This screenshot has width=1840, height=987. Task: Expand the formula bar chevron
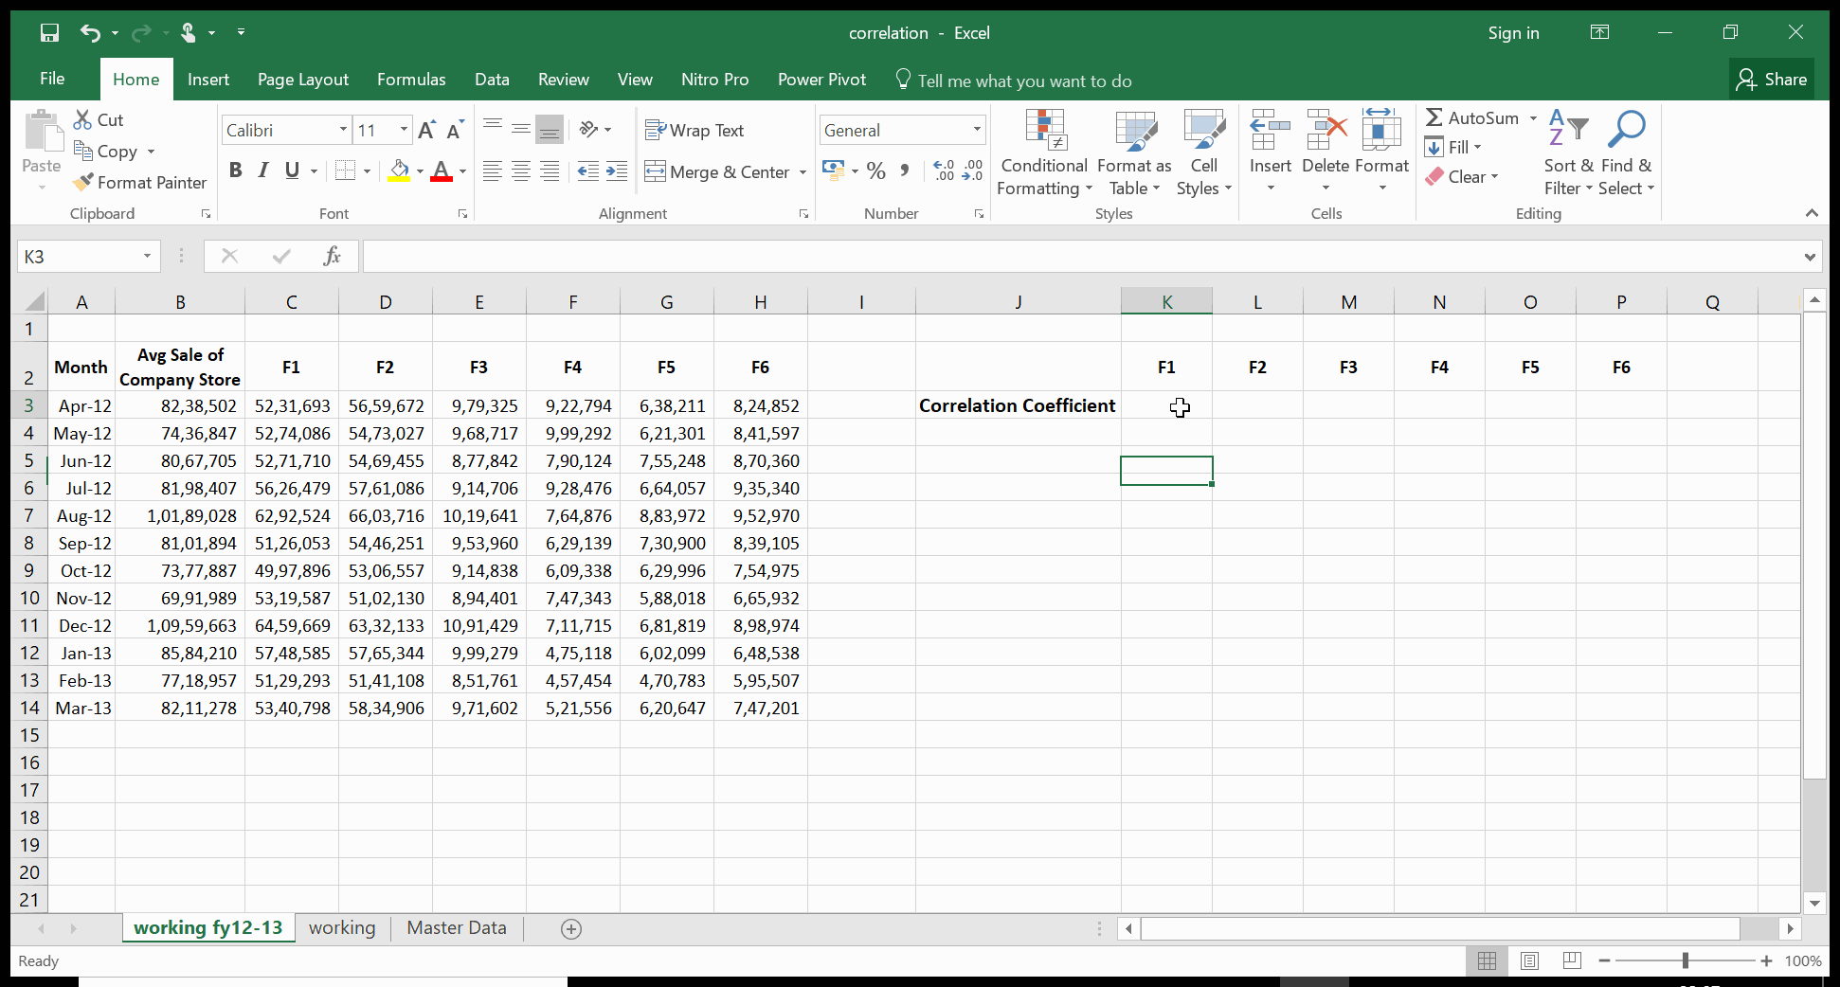pyautogui.click(x=1810, y=257)
